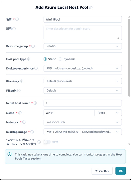Click info icon next to Initial host count
The image size is (131, 180).
coord(35,103)
